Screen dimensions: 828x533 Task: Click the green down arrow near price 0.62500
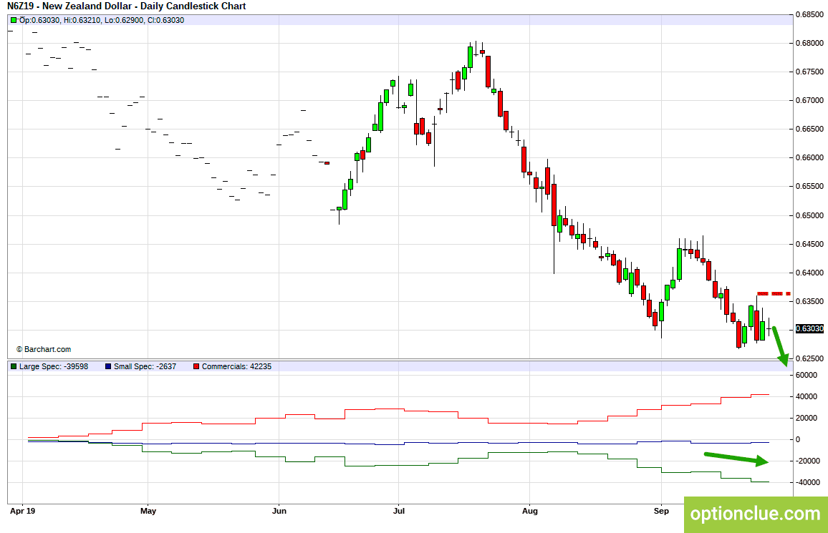[780, 346]
